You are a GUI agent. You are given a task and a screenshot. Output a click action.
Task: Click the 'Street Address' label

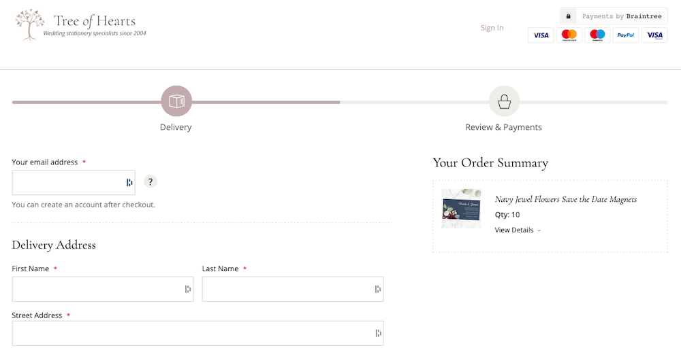pyautogui.click(x=37, y=315)
